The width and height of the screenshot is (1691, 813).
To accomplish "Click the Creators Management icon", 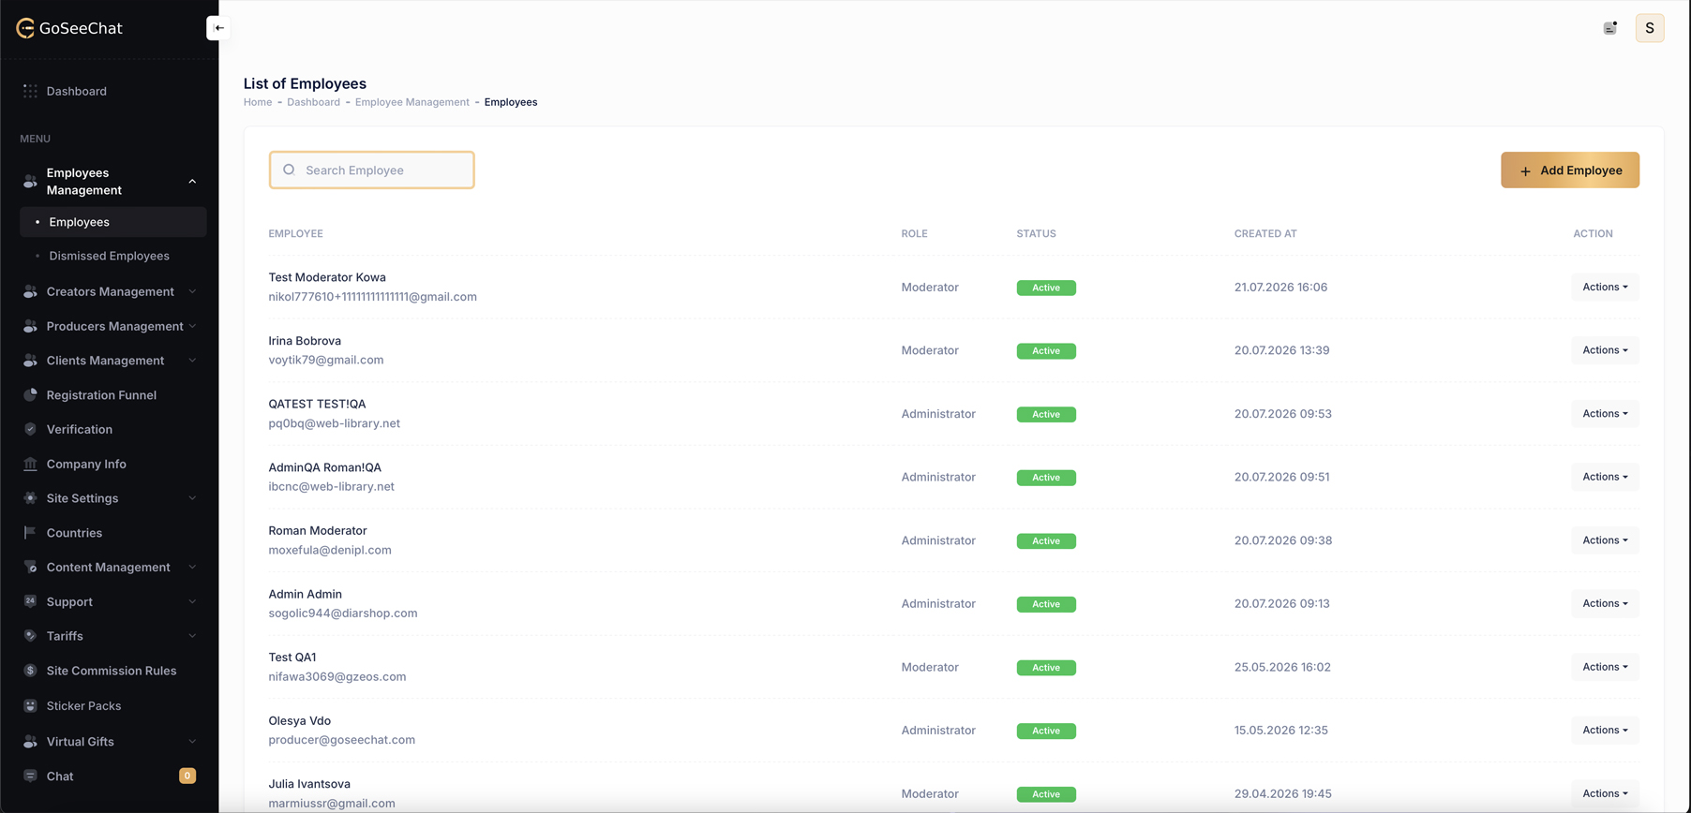I will coord(30,291).
